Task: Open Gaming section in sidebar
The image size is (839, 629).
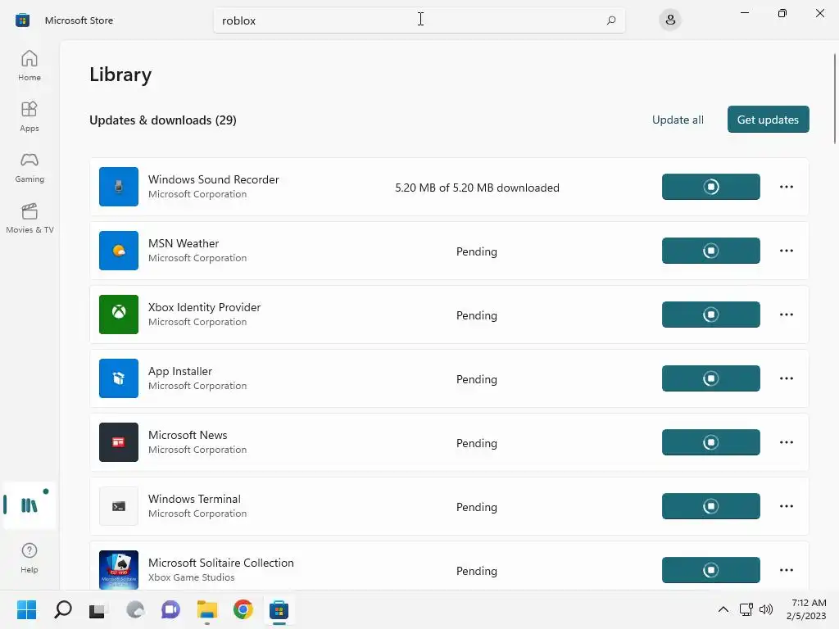Action: pyautogui.click(x=29, y=167)
